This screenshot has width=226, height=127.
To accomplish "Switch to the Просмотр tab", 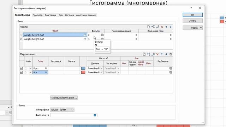I will click(x=37, y=15).
